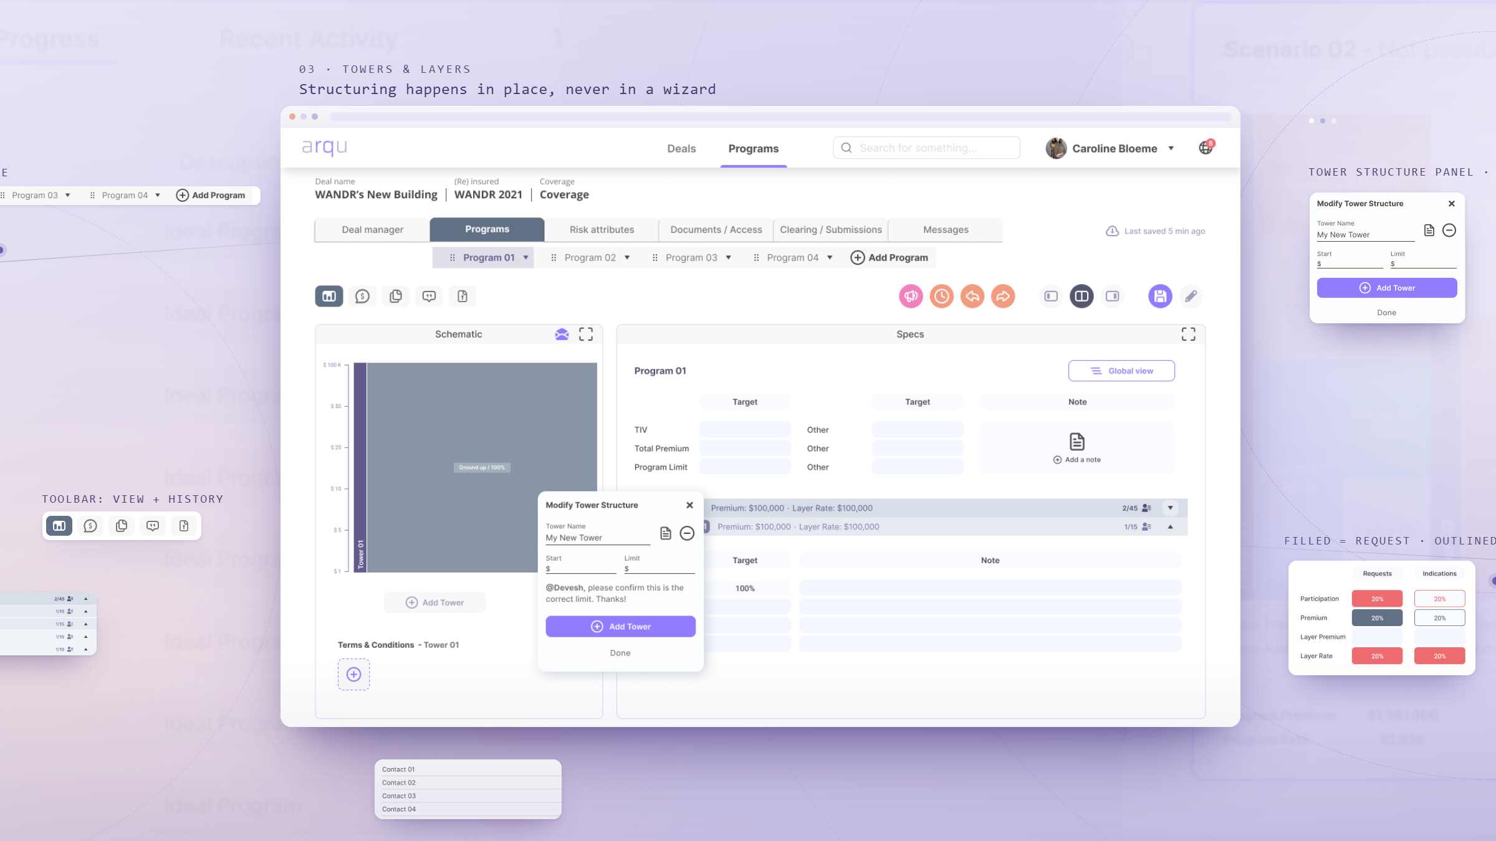Click the dollar chat icon in Toolbar View panel
This screenshot has width=1496, height=841.
tap(90, 526)
